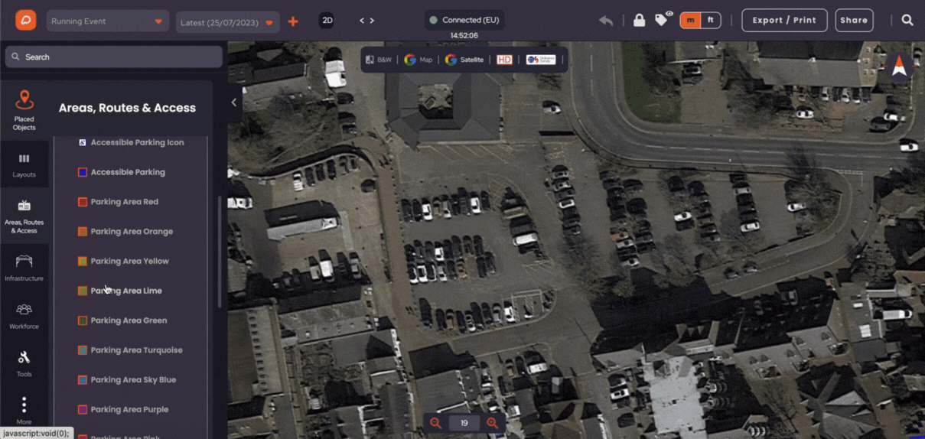Switch to Google Satellite basemap
This screenshot has height=439, width=925.
[464, 60]
